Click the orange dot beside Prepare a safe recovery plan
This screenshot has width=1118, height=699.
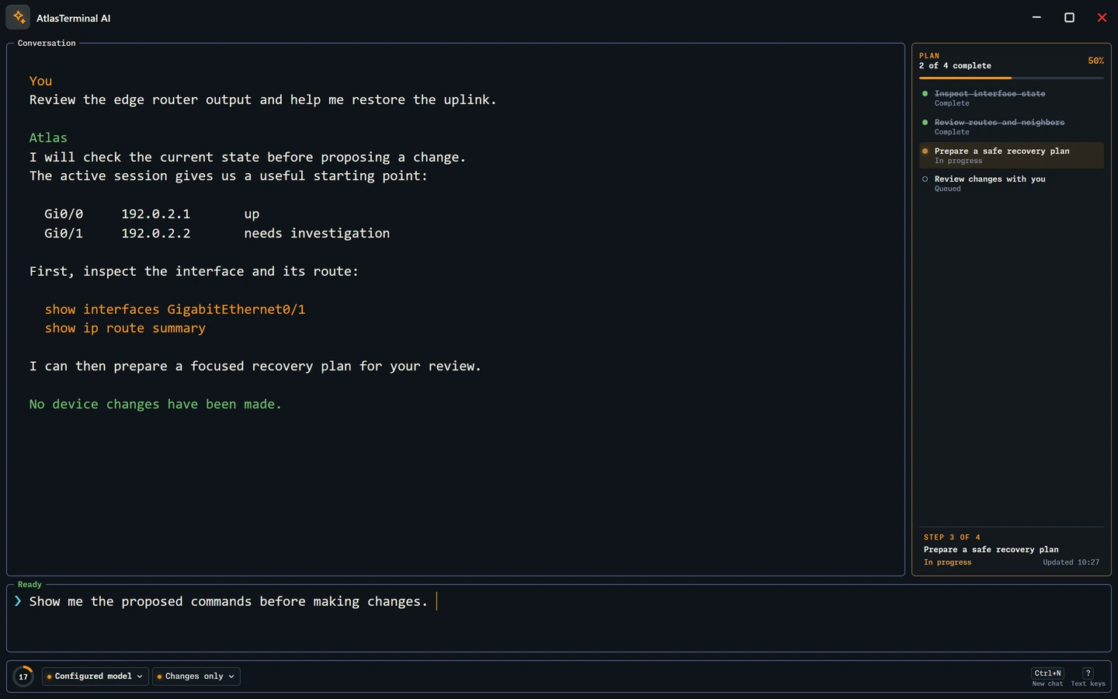pos(925,151)
